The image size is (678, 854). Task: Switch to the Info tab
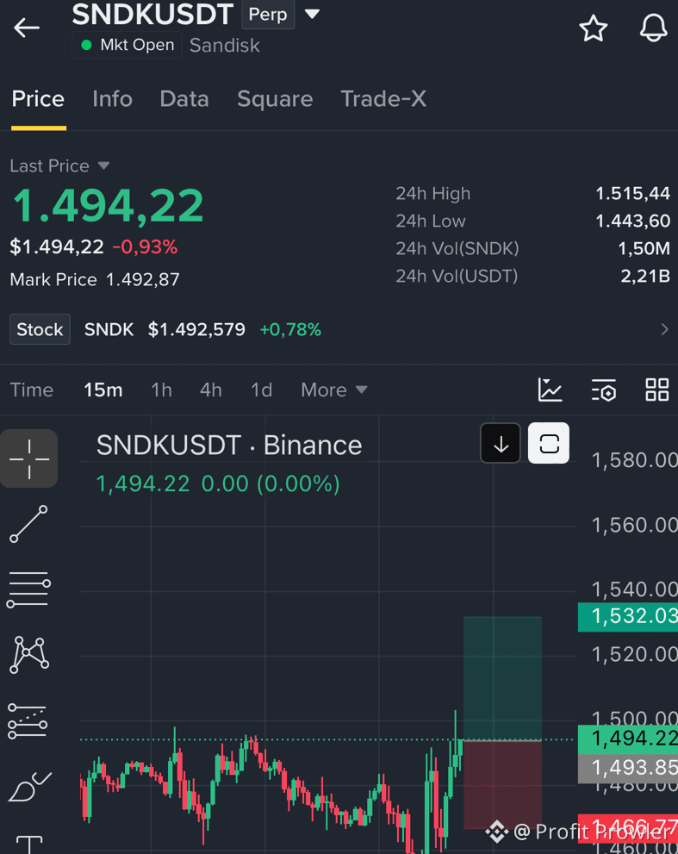tap(112, 99)
